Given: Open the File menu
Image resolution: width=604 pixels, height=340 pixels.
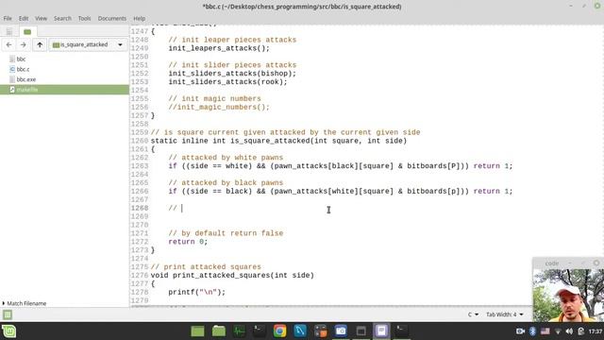Looking at the screenshot, I should click(8, 18).
